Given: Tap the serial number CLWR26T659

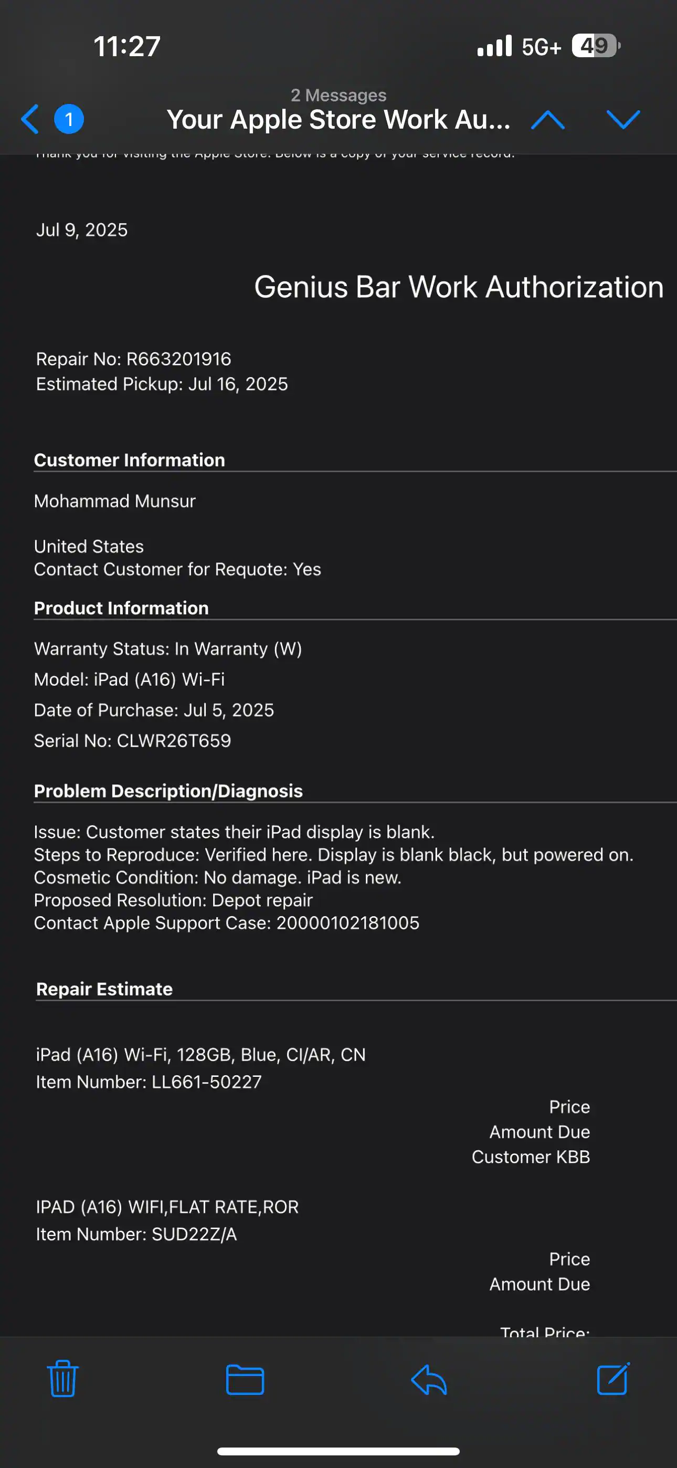Looking at the screenshot, I should coord(132,741).
